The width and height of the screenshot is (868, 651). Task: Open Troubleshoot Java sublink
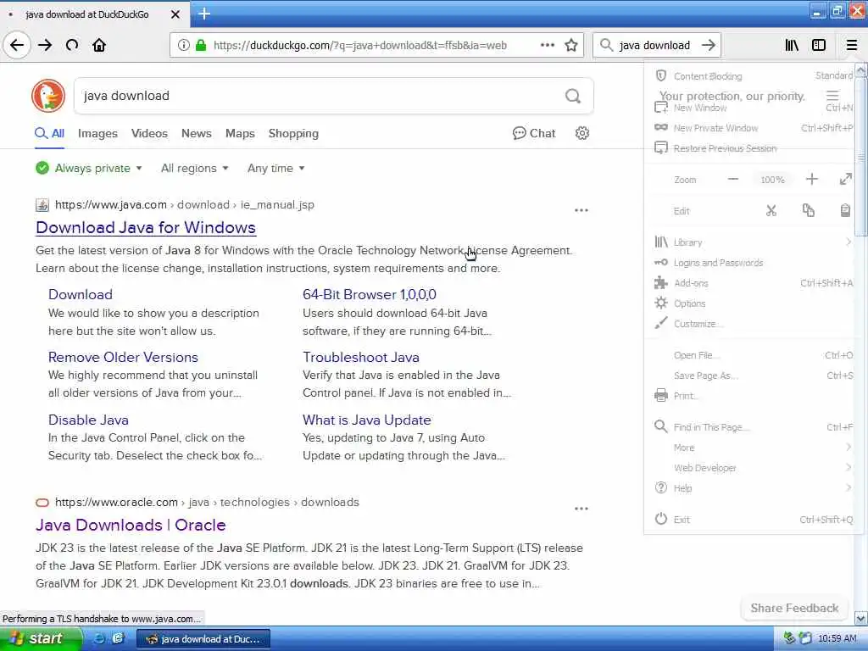(360, 357)
